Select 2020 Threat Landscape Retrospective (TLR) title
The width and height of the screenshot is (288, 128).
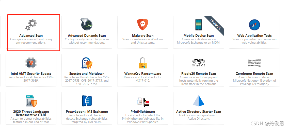click(x=31, y=113)
